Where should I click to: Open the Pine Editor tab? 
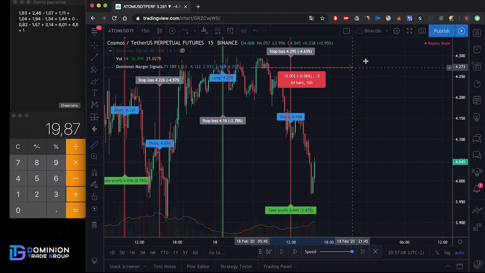tap(198, 267)
